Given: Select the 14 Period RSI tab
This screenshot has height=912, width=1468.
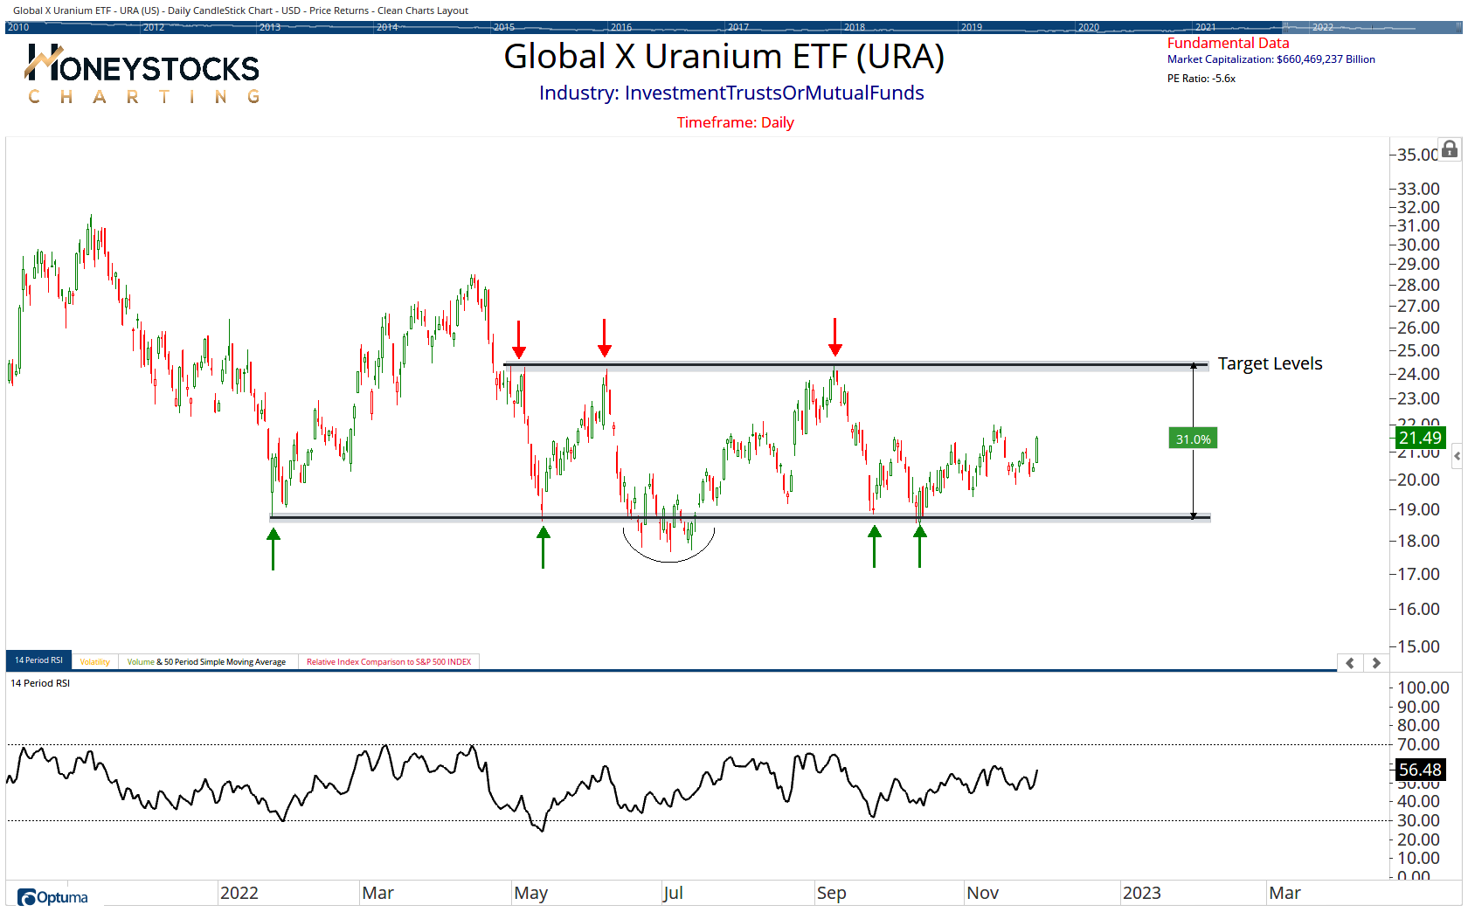Looking at the screenshot, I should (x=38, y=660).
